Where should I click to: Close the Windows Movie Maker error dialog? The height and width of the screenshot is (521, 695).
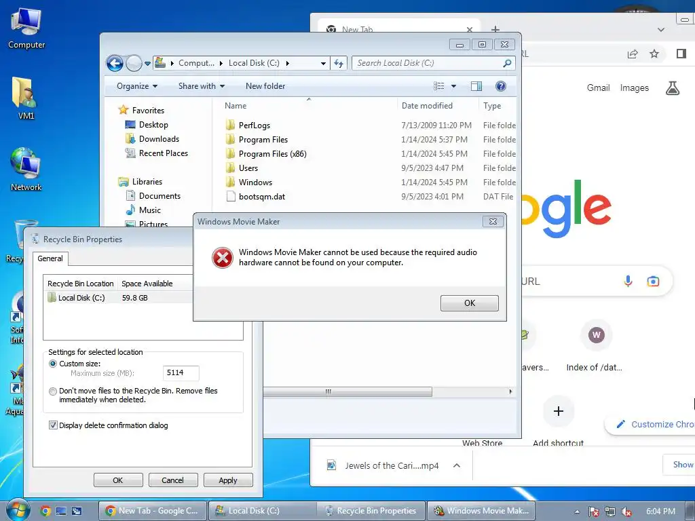493,222
